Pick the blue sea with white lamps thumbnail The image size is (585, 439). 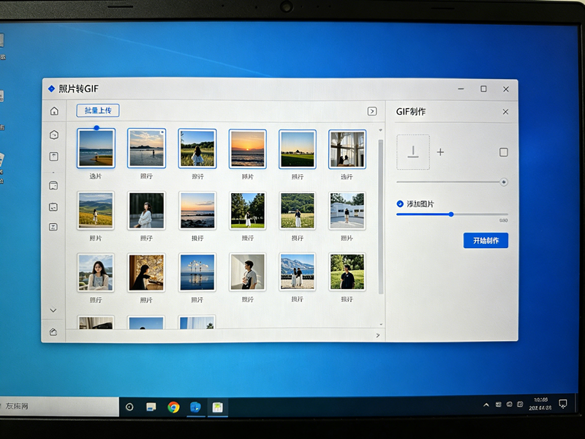[x=197, y=272]
